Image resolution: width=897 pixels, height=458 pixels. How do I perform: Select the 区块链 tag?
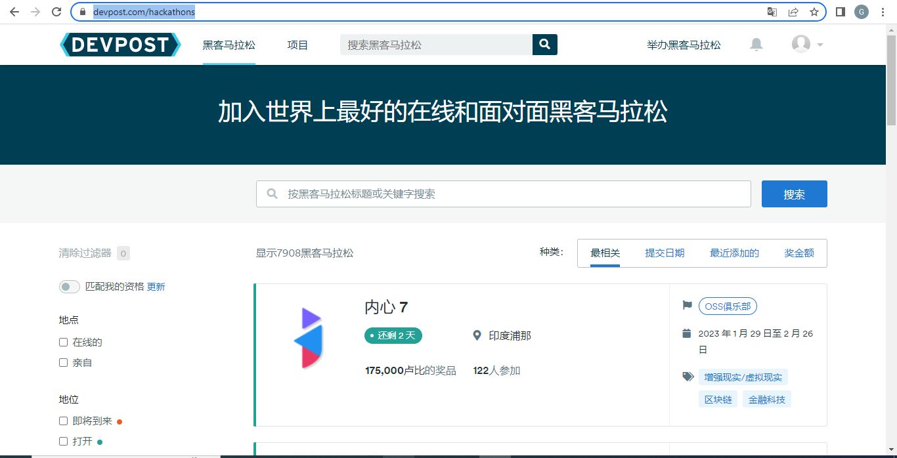point(718,400)
